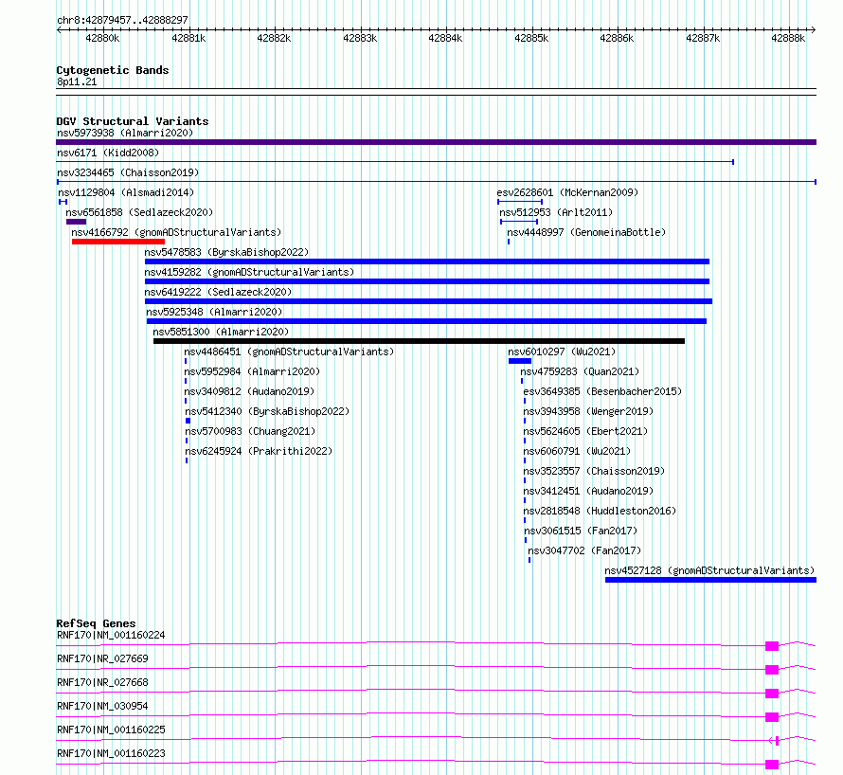
Task: Open nsv6060791 (Wu2021) label
Action: point(577,451)
